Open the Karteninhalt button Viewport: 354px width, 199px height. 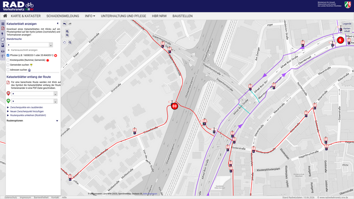tap(347, 30)
